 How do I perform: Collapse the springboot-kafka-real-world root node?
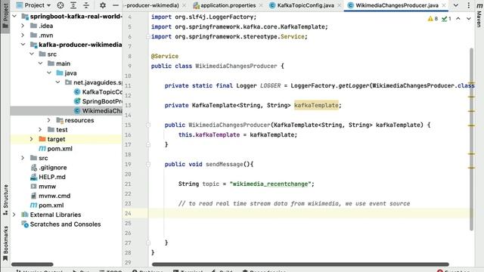point(14,16)
